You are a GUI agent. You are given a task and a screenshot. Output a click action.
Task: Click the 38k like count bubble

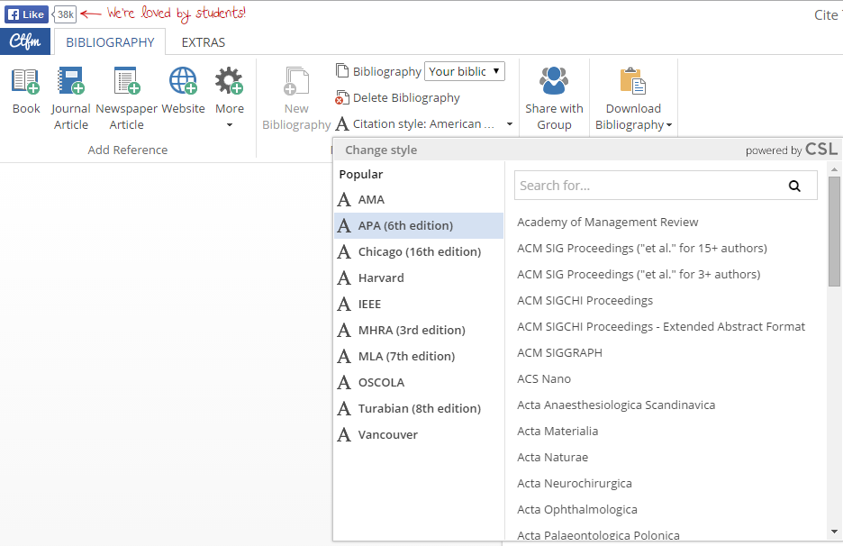pos(66,14)
